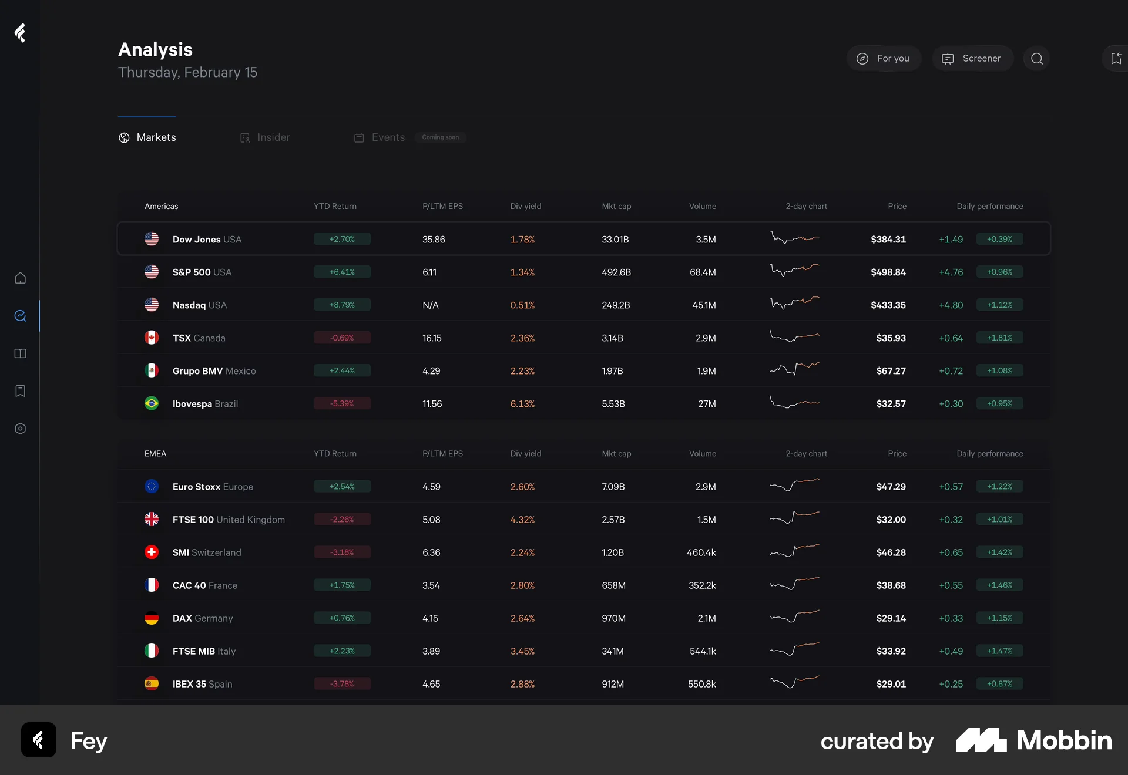Click the 460.4k volume for SMI
This screenshot has width=1128, height=775.
(701, 552)
